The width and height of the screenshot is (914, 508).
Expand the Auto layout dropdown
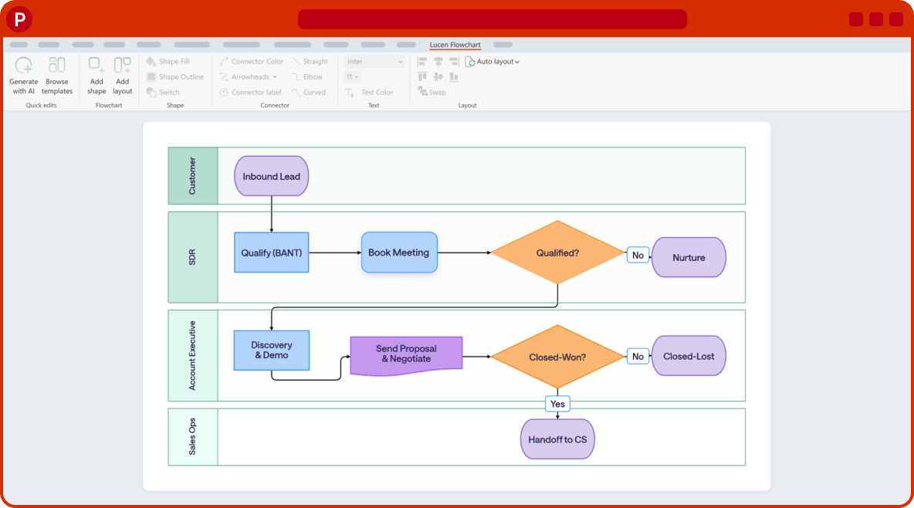[493, 61]
